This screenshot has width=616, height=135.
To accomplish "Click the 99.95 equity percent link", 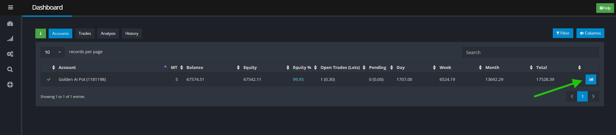I will (x=298, y=80).
